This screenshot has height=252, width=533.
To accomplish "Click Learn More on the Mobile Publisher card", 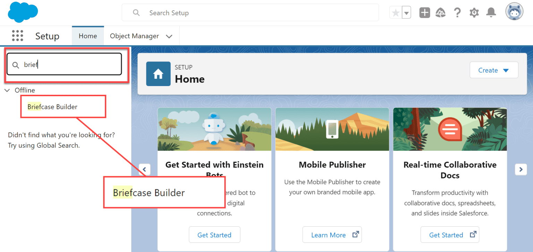I will point(332,235).
